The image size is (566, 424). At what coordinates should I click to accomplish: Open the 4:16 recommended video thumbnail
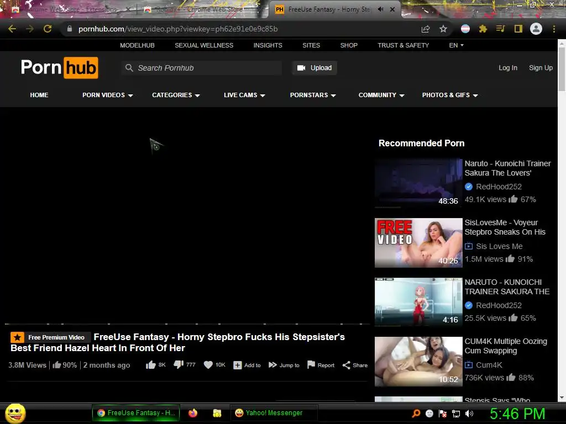click(x=418, y=302)
